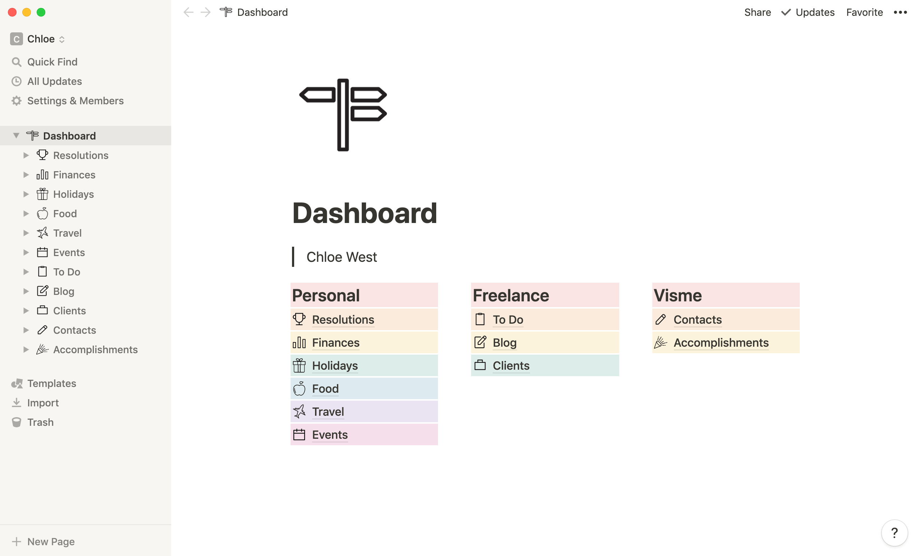
Task: Open the To Do link under Freelance
Action: [x=508, y=319]
